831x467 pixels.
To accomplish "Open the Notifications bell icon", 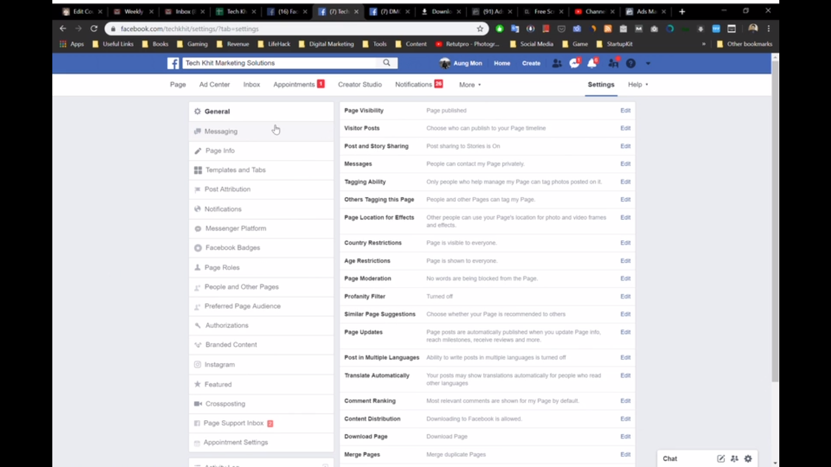I will click(592, 63).
